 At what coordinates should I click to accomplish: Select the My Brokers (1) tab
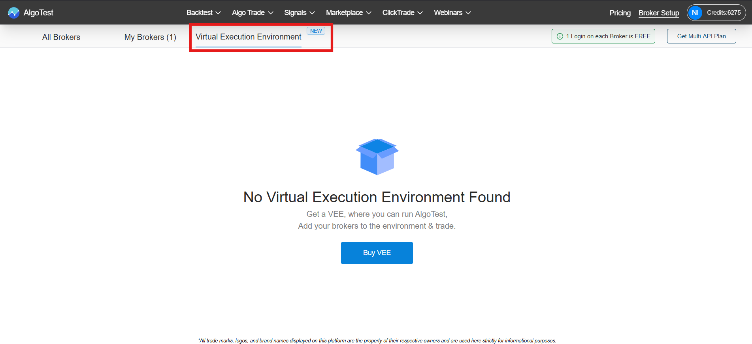pyautogui.click(x=150, y=37)
